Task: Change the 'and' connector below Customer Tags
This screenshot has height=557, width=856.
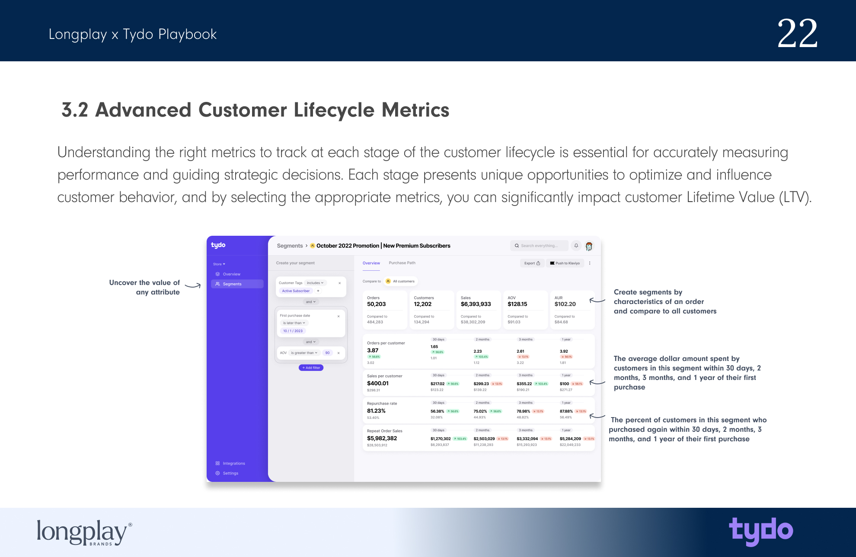Action: coord(311,302)
